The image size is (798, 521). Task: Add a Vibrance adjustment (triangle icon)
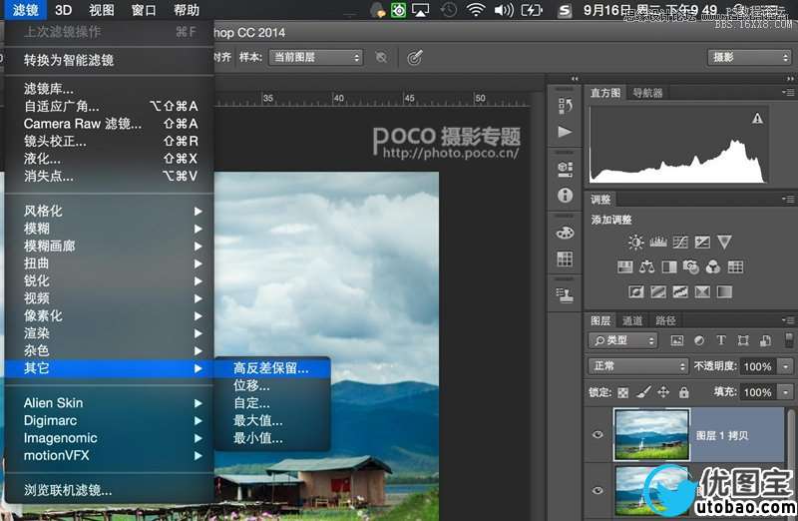[724, 242]
